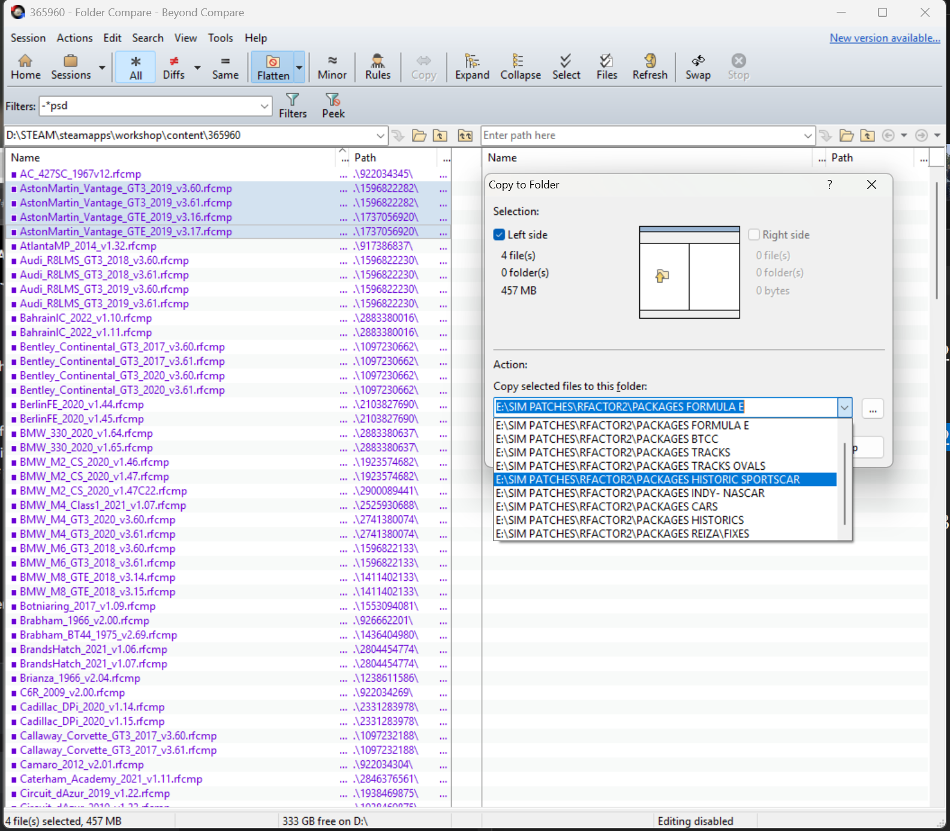950x831 pixels.
Task: Open the Session menu
Action: click(x=28, y=38)
